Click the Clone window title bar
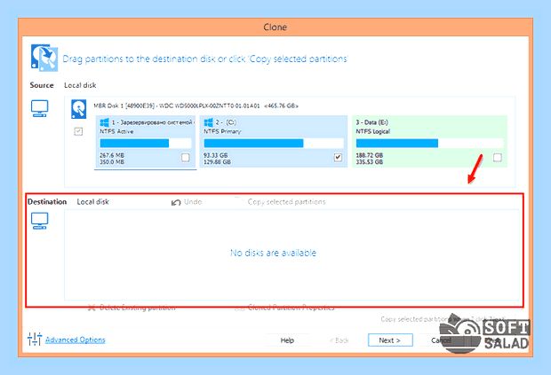The image size is (551, 375). point(275,27)
